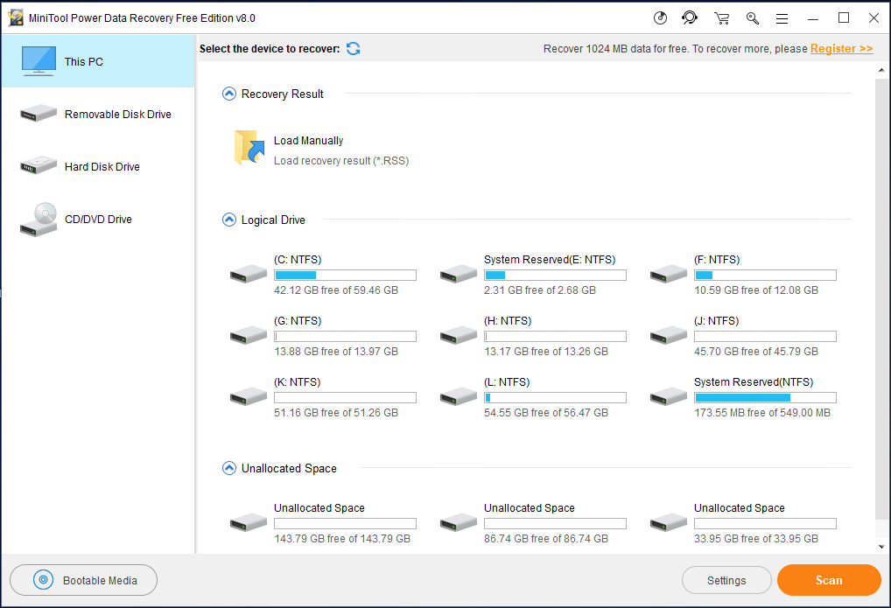Image resolution: width=891 pixels, height=608 pixels.
Task: Select the K: NTFS drive icon
Action: 249,396
